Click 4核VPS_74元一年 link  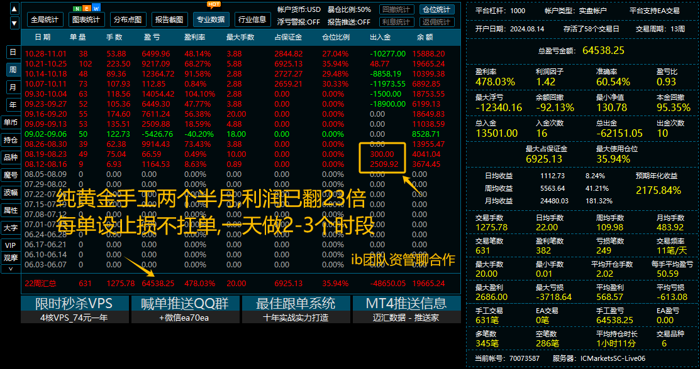[x=74, y=318]
